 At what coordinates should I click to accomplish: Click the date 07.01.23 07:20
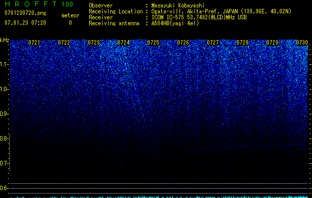[25, 23]
